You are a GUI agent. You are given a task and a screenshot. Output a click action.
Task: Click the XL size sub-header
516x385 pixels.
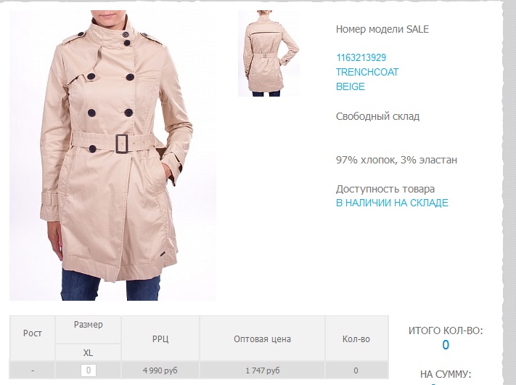click(x=88, y=353)
